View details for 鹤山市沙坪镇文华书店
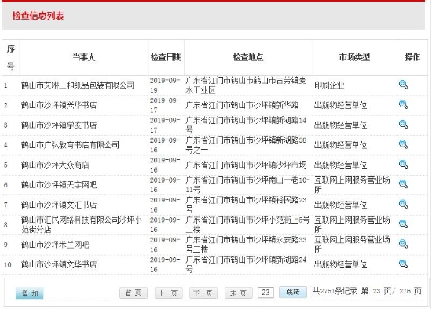This screenshot has width=432, height=309. click(403, 264)
